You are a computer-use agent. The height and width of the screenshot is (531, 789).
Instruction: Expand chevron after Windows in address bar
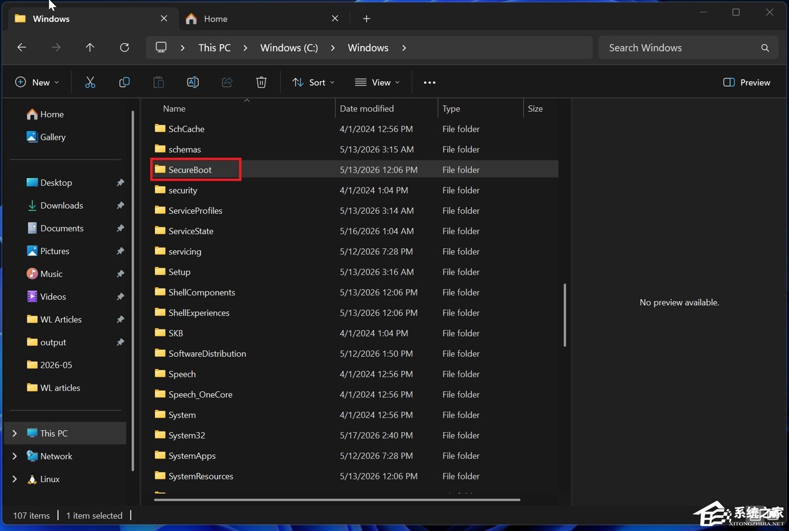(404, 48)
